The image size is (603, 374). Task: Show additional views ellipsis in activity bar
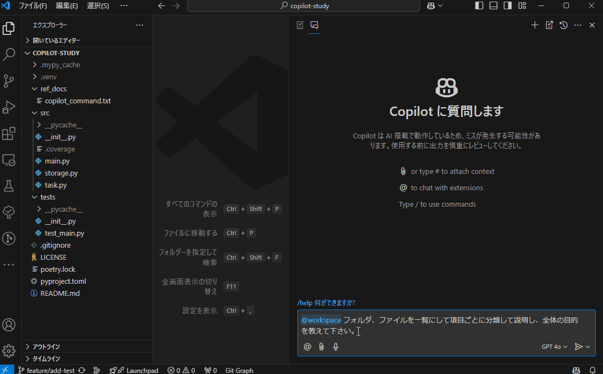(x=9, y=265)
